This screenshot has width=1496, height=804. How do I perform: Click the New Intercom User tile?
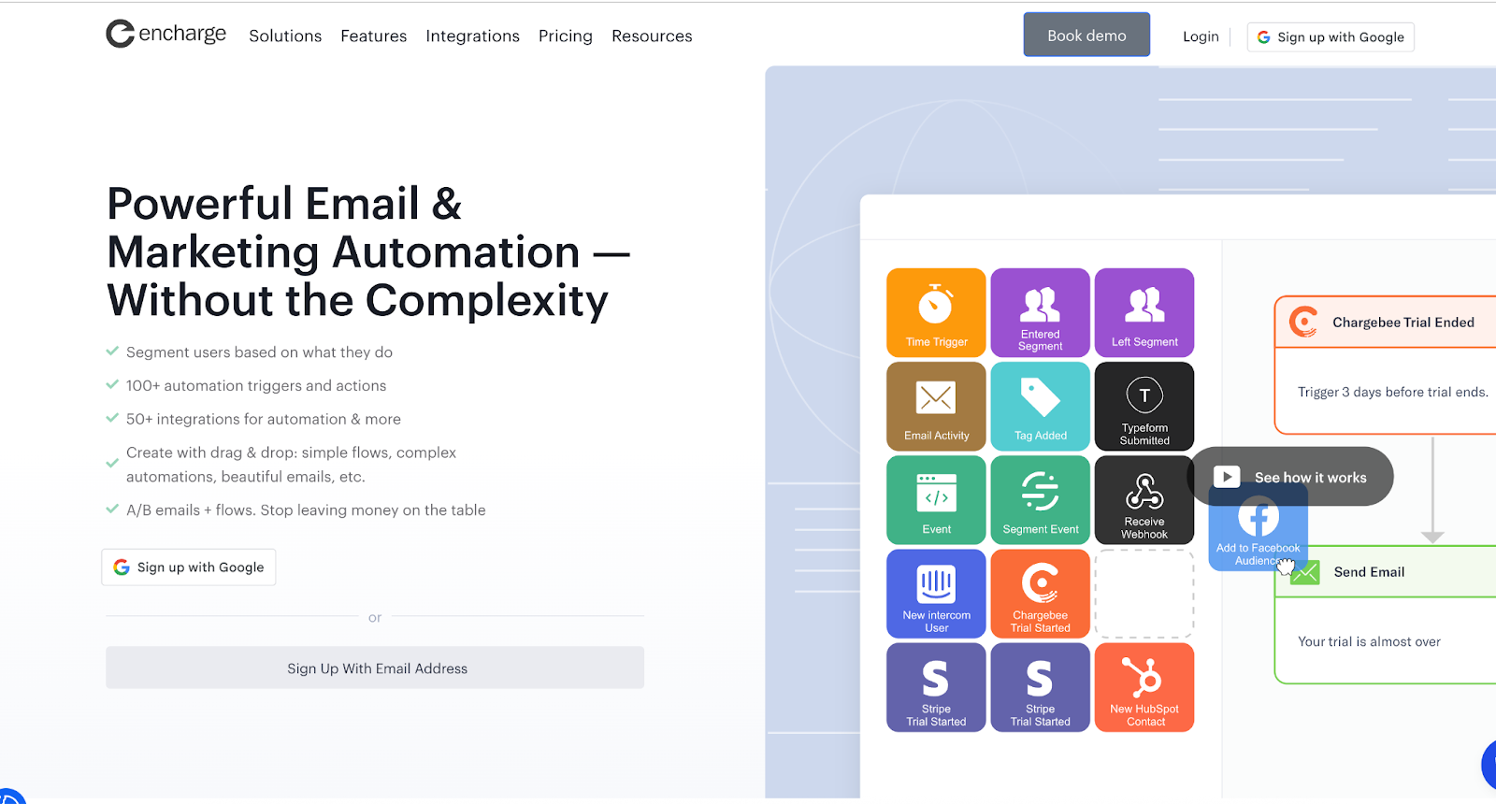[936, 594]
